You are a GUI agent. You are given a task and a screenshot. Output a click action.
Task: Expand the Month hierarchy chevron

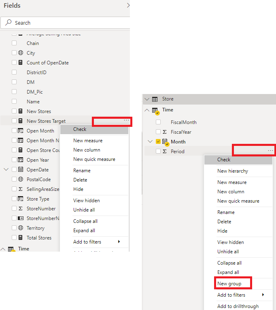[150, 141]
